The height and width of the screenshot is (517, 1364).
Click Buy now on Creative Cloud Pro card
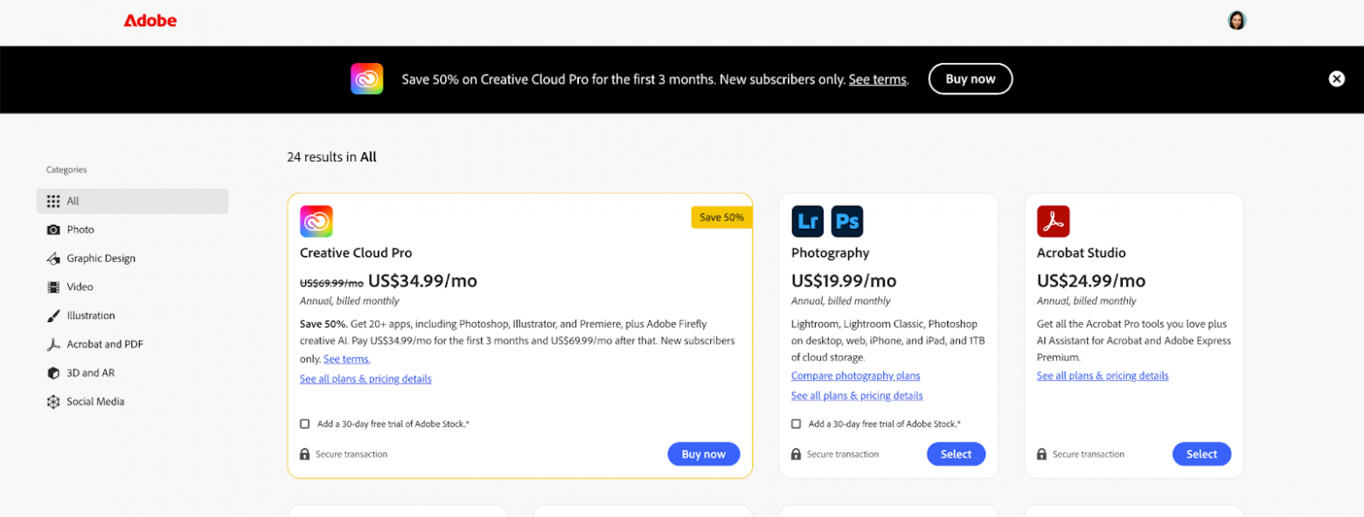[x=703, y=454]
